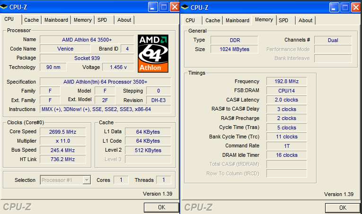The width and height of the screenshot is (362, 214).
Task: Click the CPU-Z title bar icon in right window
Action: (x=185, y=8)
